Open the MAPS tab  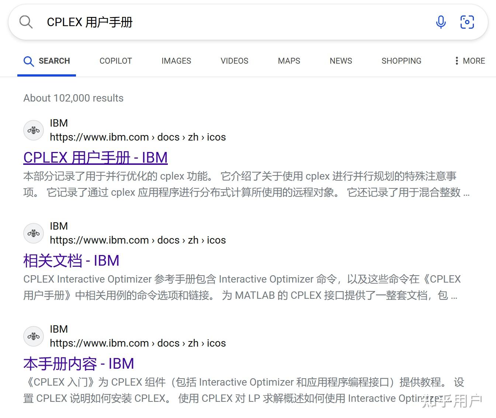[289, 61]
